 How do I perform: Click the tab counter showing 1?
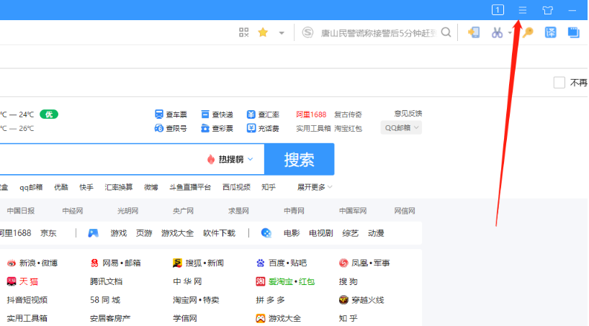point(498,10)
